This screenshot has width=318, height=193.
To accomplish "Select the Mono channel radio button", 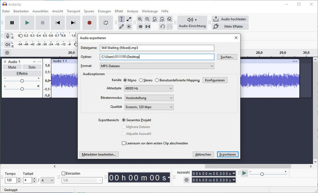I will coord(125,80).
